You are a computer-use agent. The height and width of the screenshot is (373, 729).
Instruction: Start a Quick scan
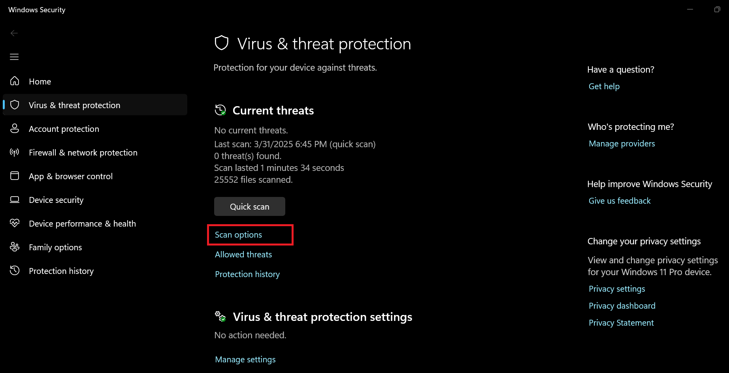click(x=249, y=206)
